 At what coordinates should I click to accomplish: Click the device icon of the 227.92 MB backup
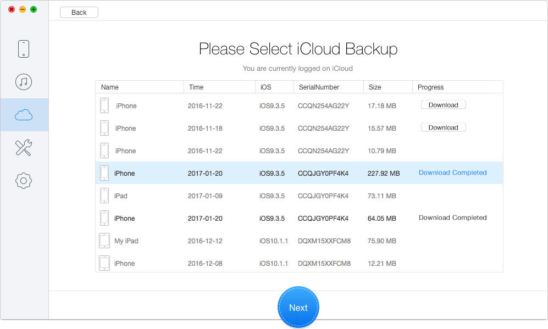[104, 173]
